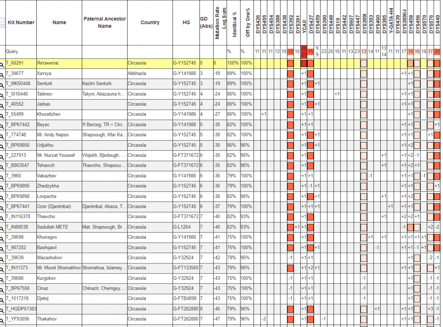Open the magnifier icon beside T_YF93056
The image size is (443, 327).
2,320
